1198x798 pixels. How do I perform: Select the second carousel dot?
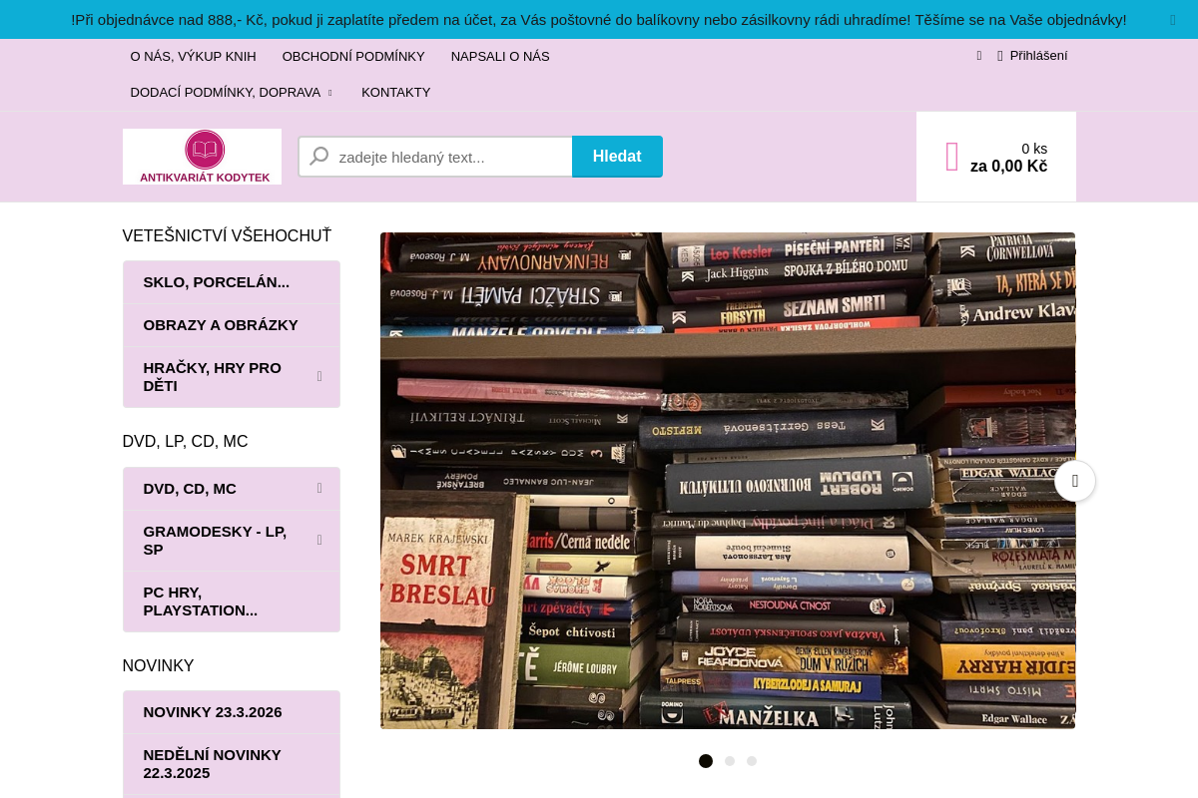point(730,761)
